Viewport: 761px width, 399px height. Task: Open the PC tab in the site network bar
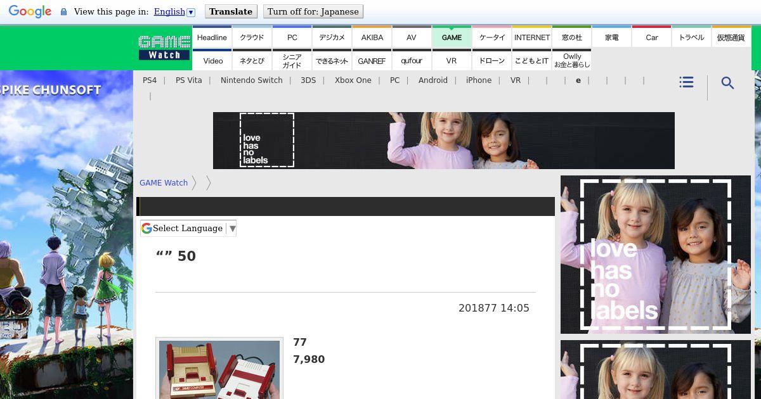coord(292,37)
